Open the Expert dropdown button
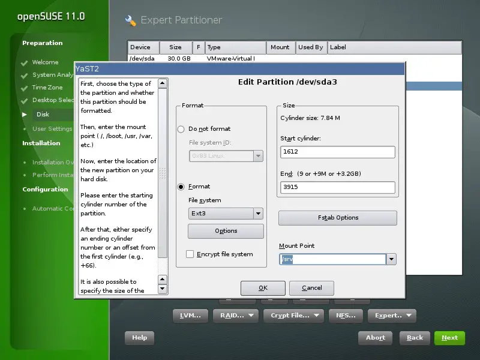 [392, 316]
